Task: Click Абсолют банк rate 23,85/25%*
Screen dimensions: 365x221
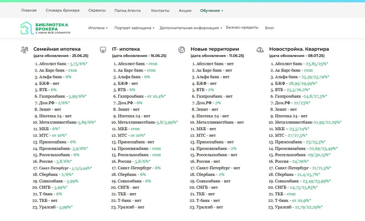Action: click(x=317, y=64)
